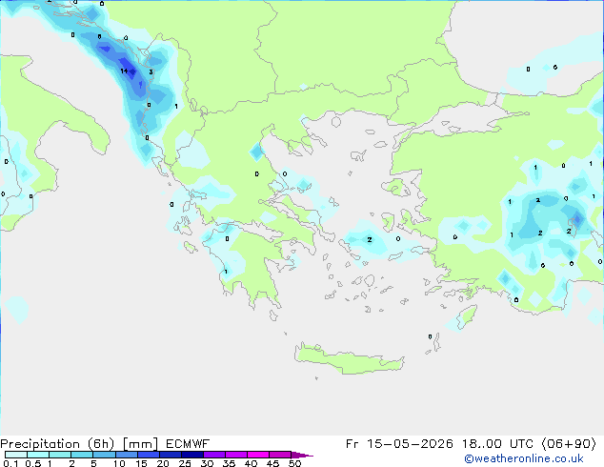604x467 pixels.
Task: Click the '3' value beside the 14 maximum
Action: click(151, 72)
